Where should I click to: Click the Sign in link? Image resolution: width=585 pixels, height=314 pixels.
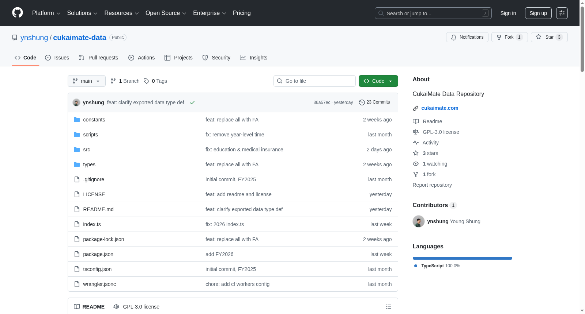508,13
